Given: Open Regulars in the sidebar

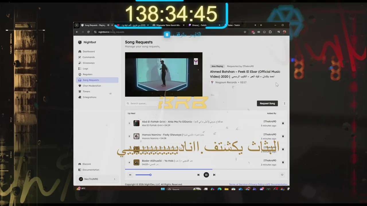Looking at the screenshot, I should (97, 74).
